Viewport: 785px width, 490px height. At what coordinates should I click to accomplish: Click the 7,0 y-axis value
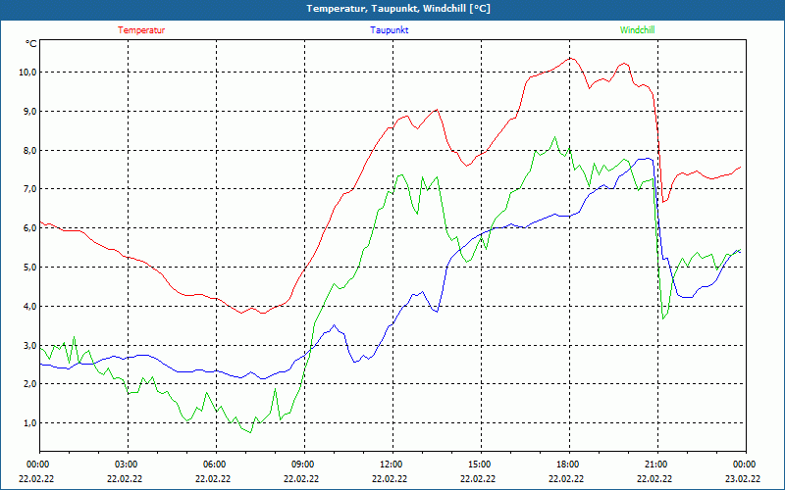click(x=28, y=189)
